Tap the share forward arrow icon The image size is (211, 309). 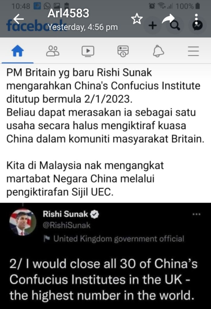[168, 19]
